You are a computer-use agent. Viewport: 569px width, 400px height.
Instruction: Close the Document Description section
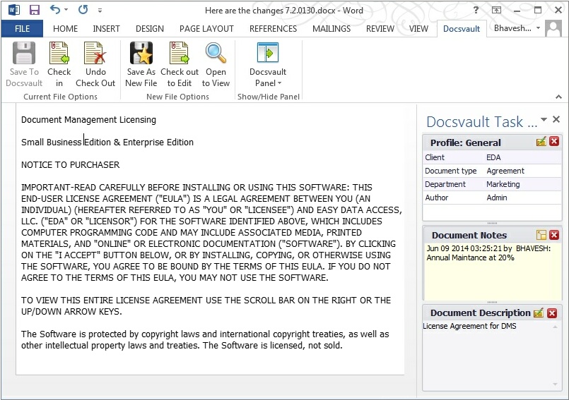[552, 313]
